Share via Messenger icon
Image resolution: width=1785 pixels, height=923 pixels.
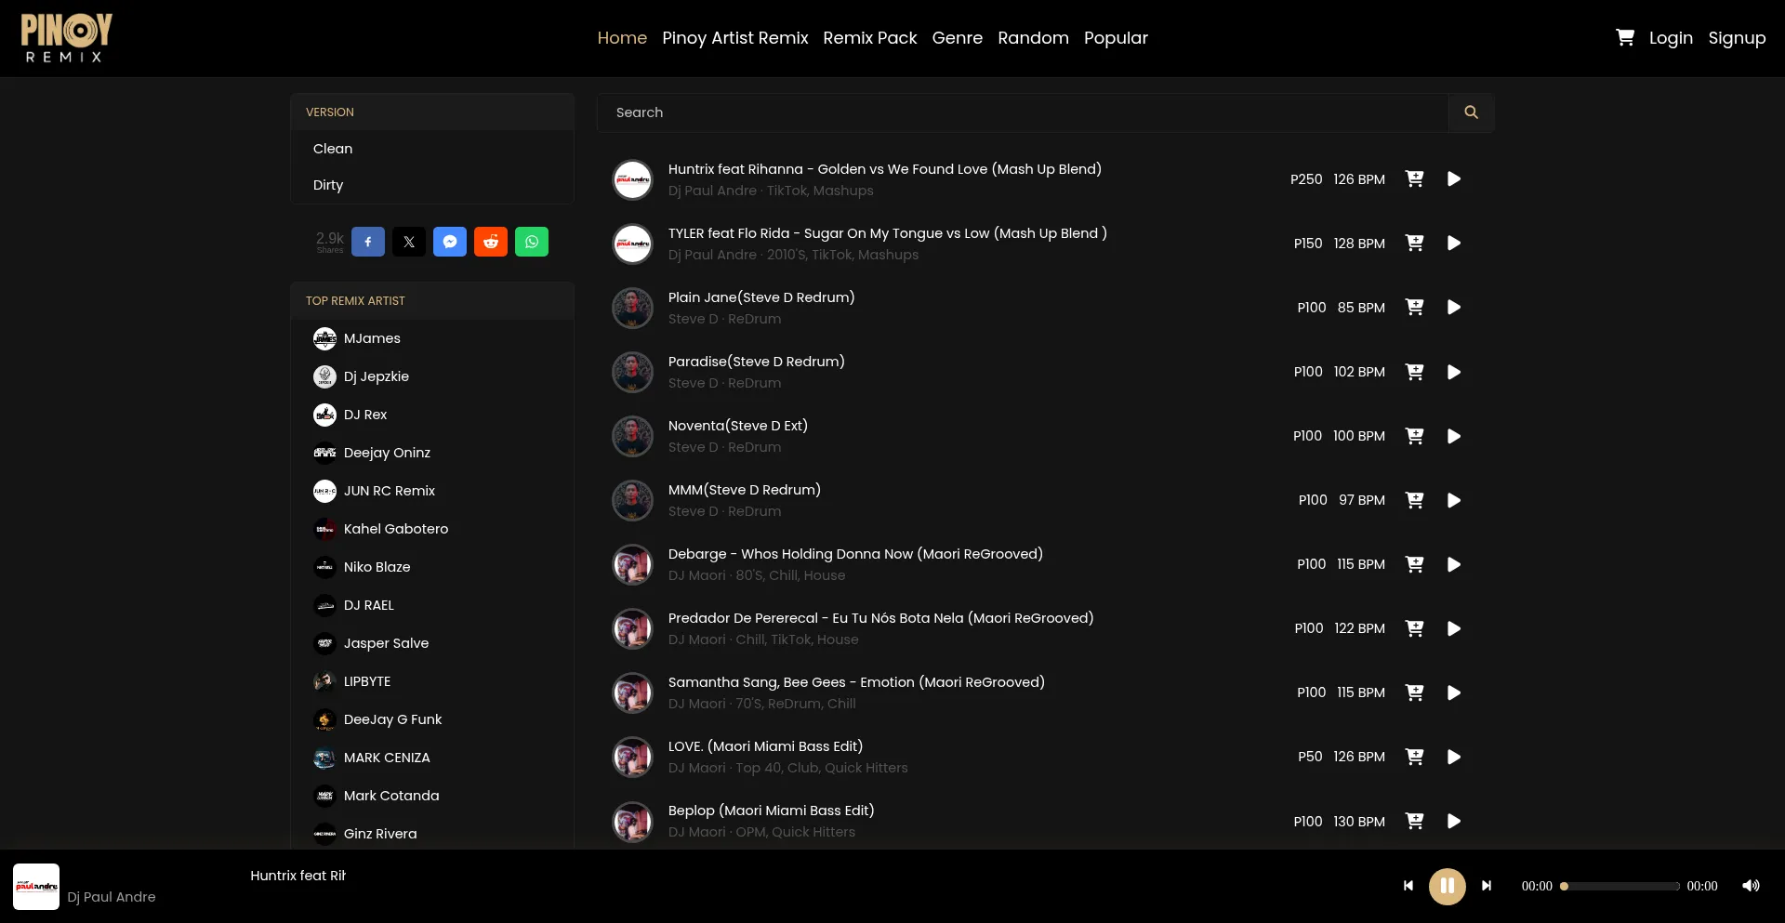coord(450,242)
